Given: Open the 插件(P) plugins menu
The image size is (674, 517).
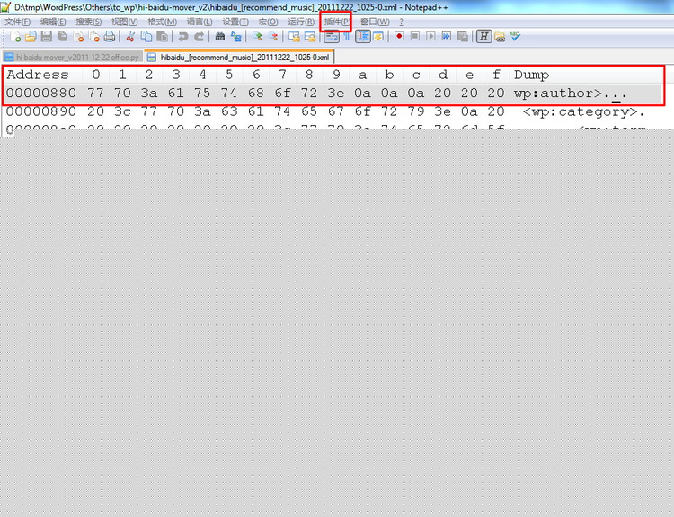Looking at the screenshot, I should [x=336, y=22].
